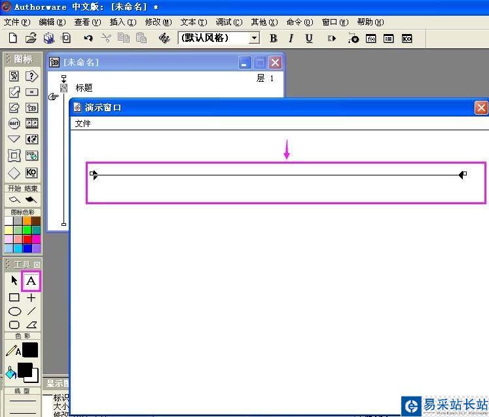Pick the Motion arrow icon

click(x=14, y=92)
